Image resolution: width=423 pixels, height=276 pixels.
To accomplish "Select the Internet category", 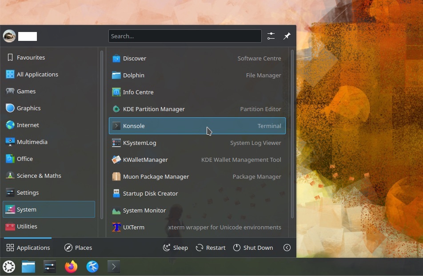I will pyautogui.click(x=49, y=125).
